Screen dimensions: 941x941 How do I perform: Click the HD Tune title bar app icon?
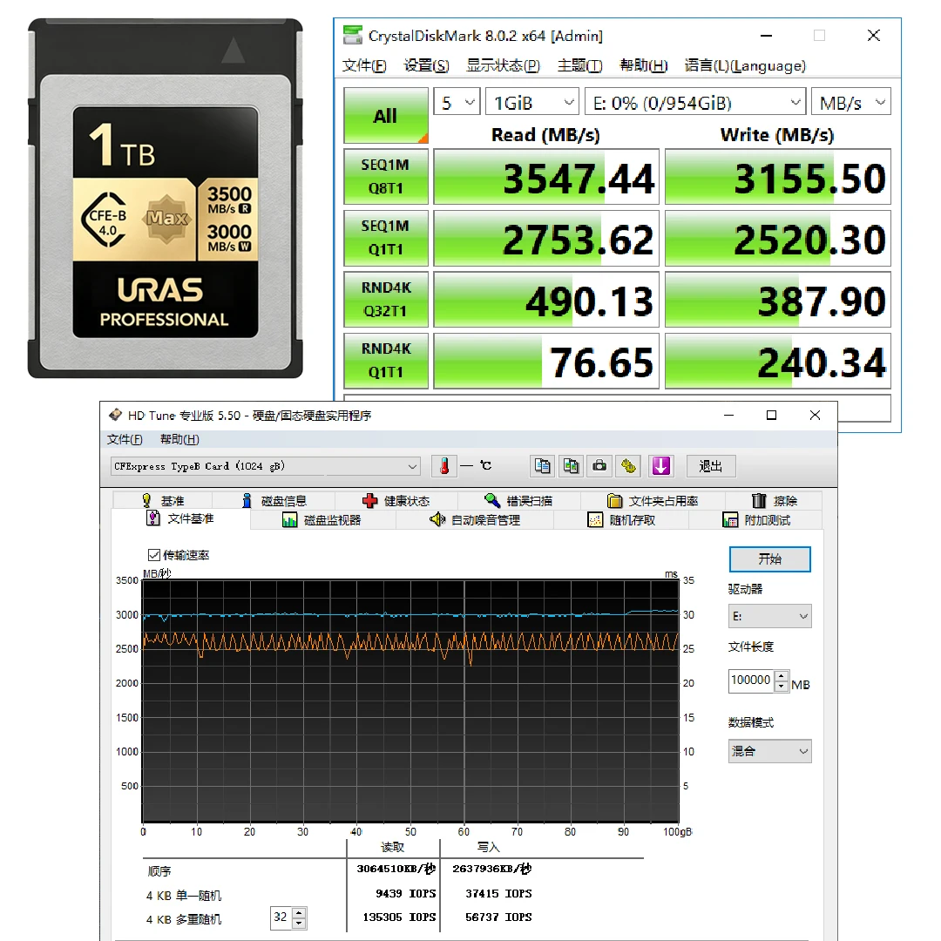tap(115, 415)
